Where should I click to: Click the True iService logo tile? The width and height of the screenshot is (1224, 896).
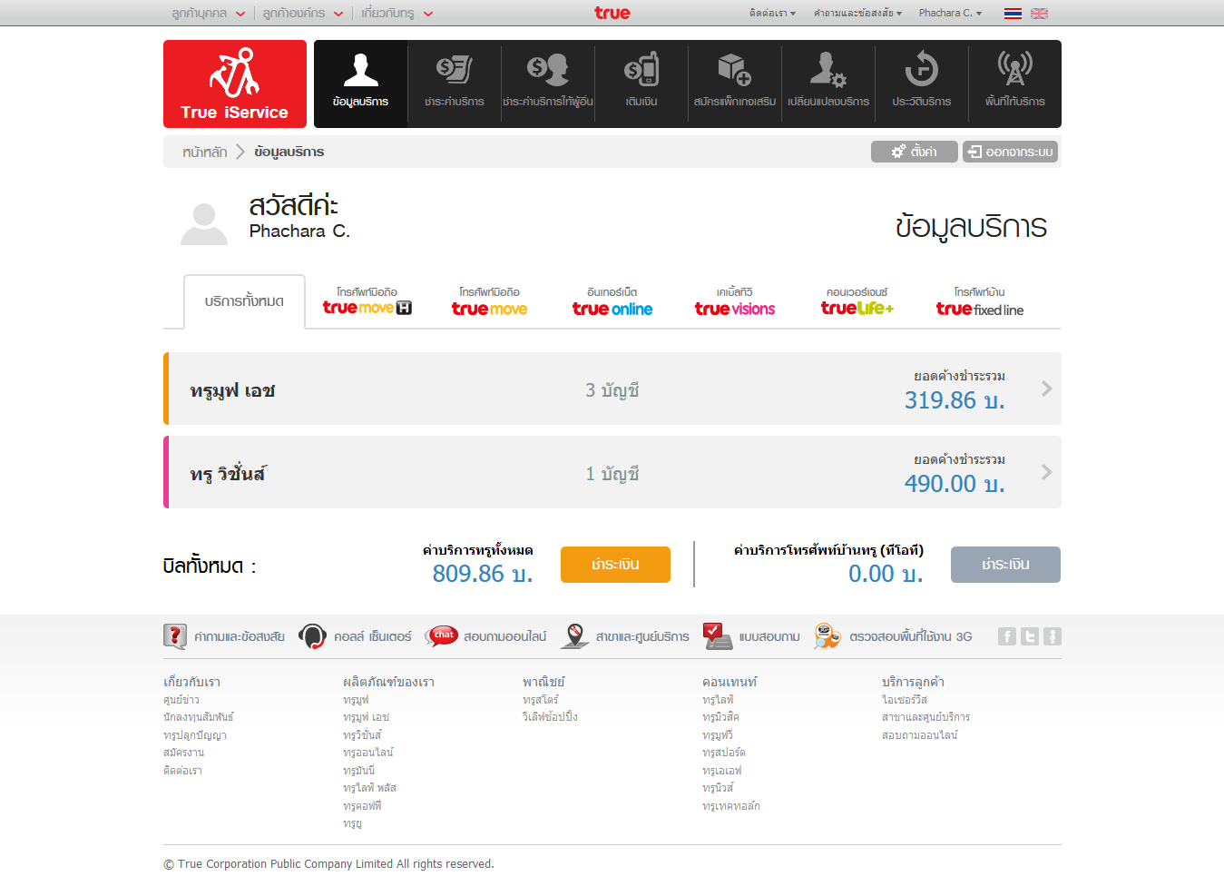click(x=235, y=84)
